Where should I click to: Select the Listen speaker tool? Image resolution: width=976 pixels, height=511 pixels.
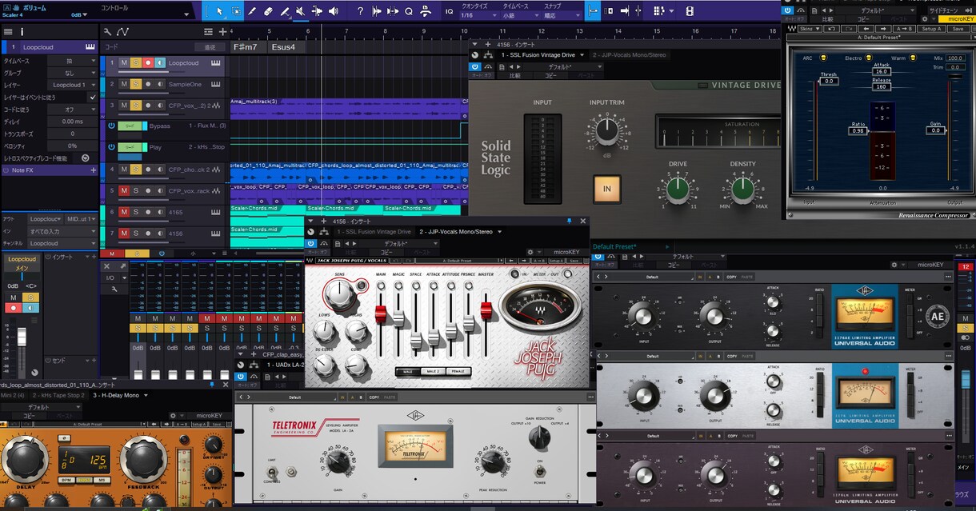(x=334, y=11)
